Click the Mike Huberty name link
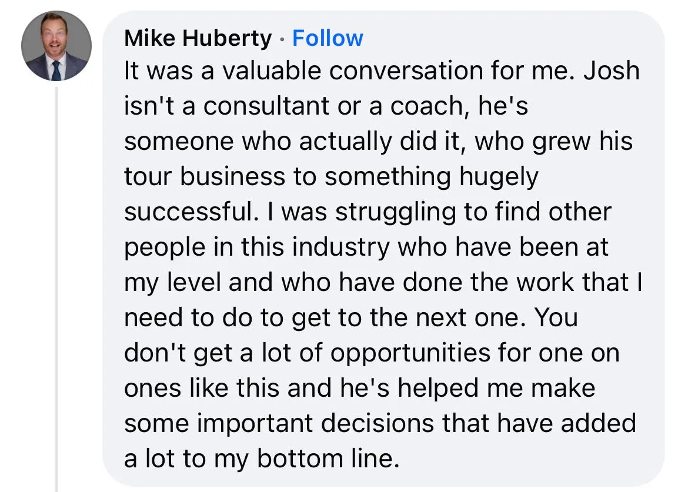Screen dimensions: 688x492 point(198,38)
